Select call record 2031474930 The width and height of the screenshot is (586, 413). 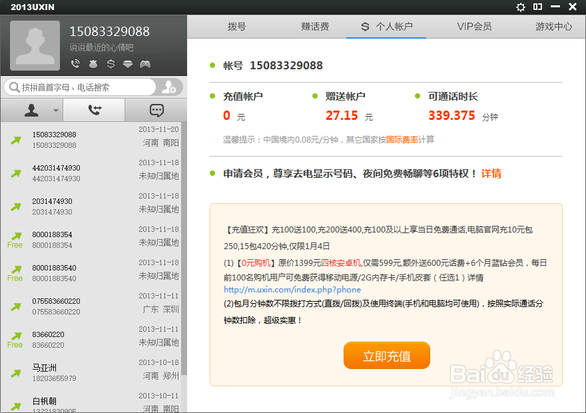tap(91, 206)
